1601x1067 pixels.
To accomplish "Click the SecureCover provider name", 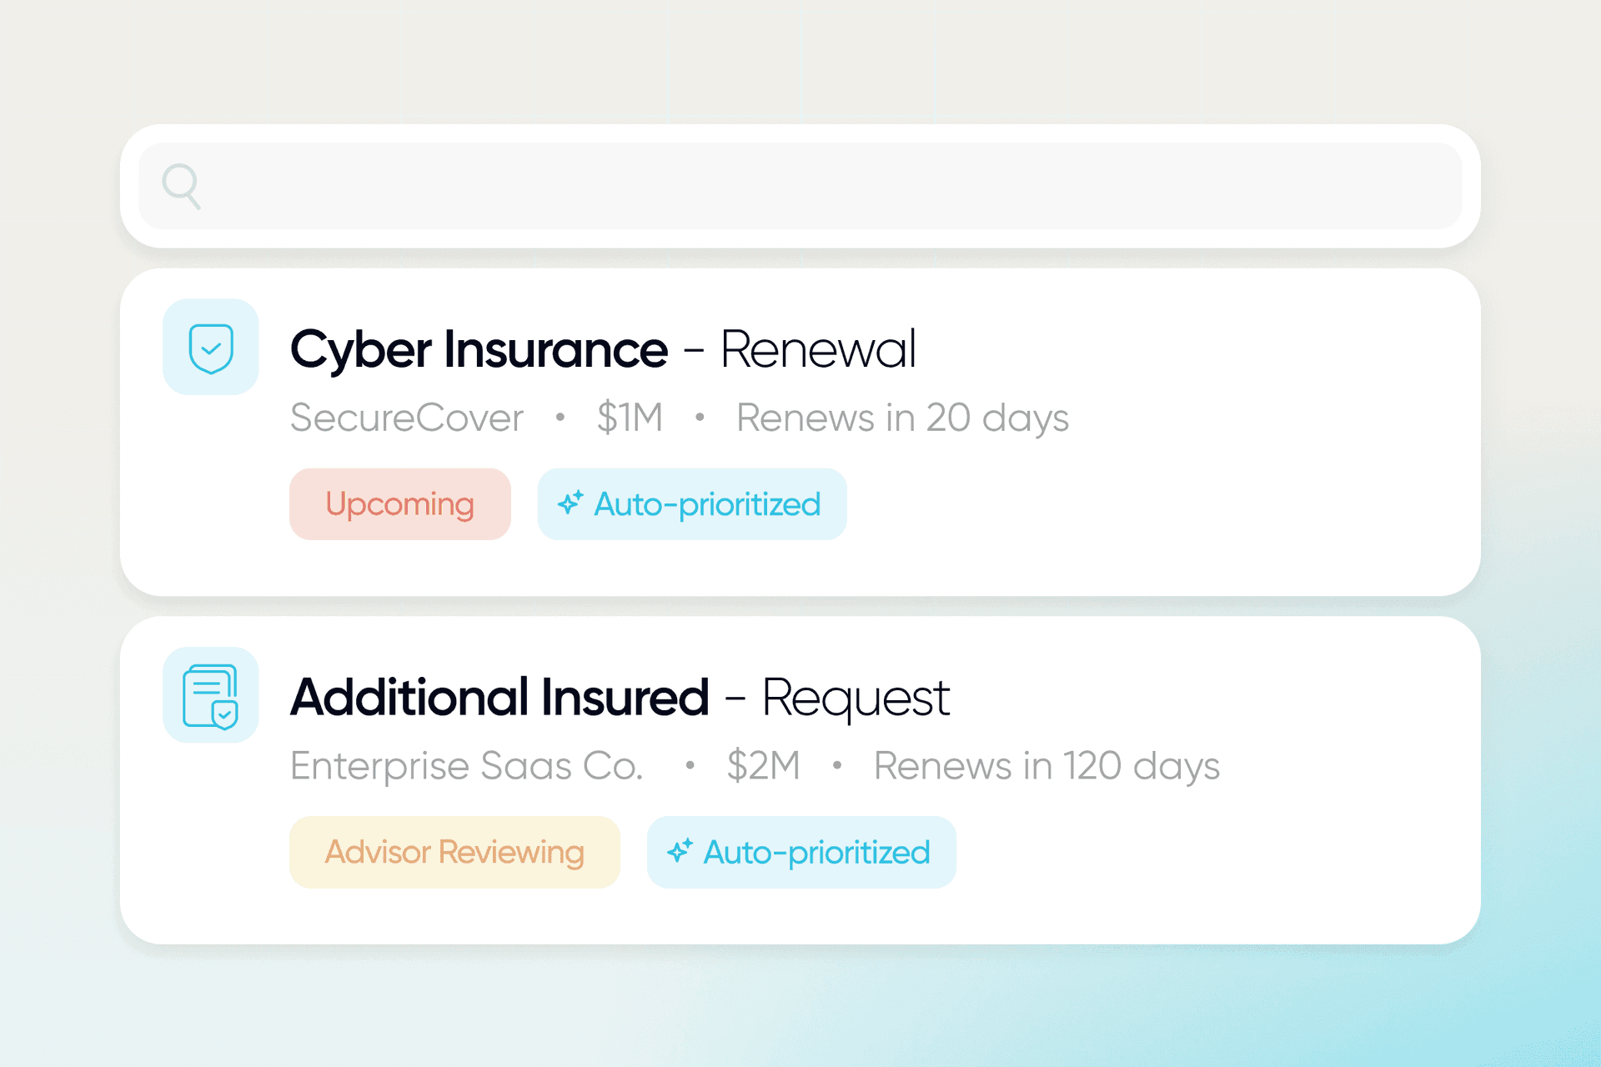I will click(407, 418).
